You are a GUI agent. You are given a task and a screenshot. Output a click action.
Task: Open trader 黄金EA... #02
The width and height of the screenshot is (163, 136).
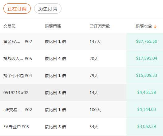coord(18,42)
